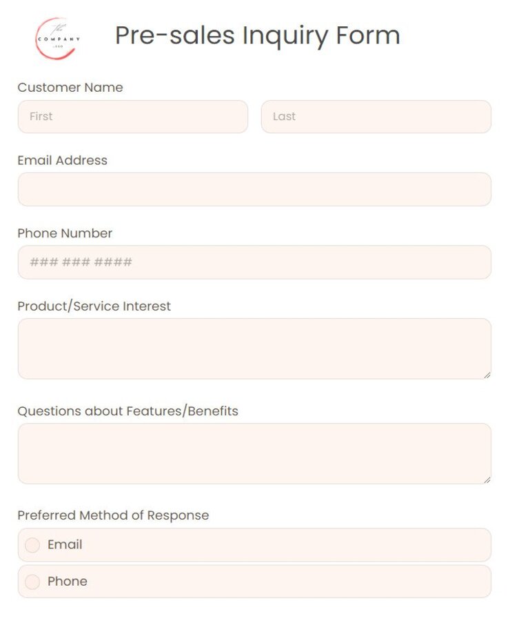The width and height of the screenshot is (510, 621).
Task: Focus the Last name input field
Action: click(x=376, y=117)
